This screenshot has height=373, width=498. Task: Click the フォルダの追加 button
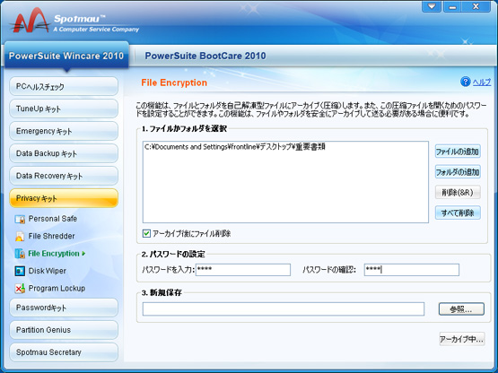[458, 172]
